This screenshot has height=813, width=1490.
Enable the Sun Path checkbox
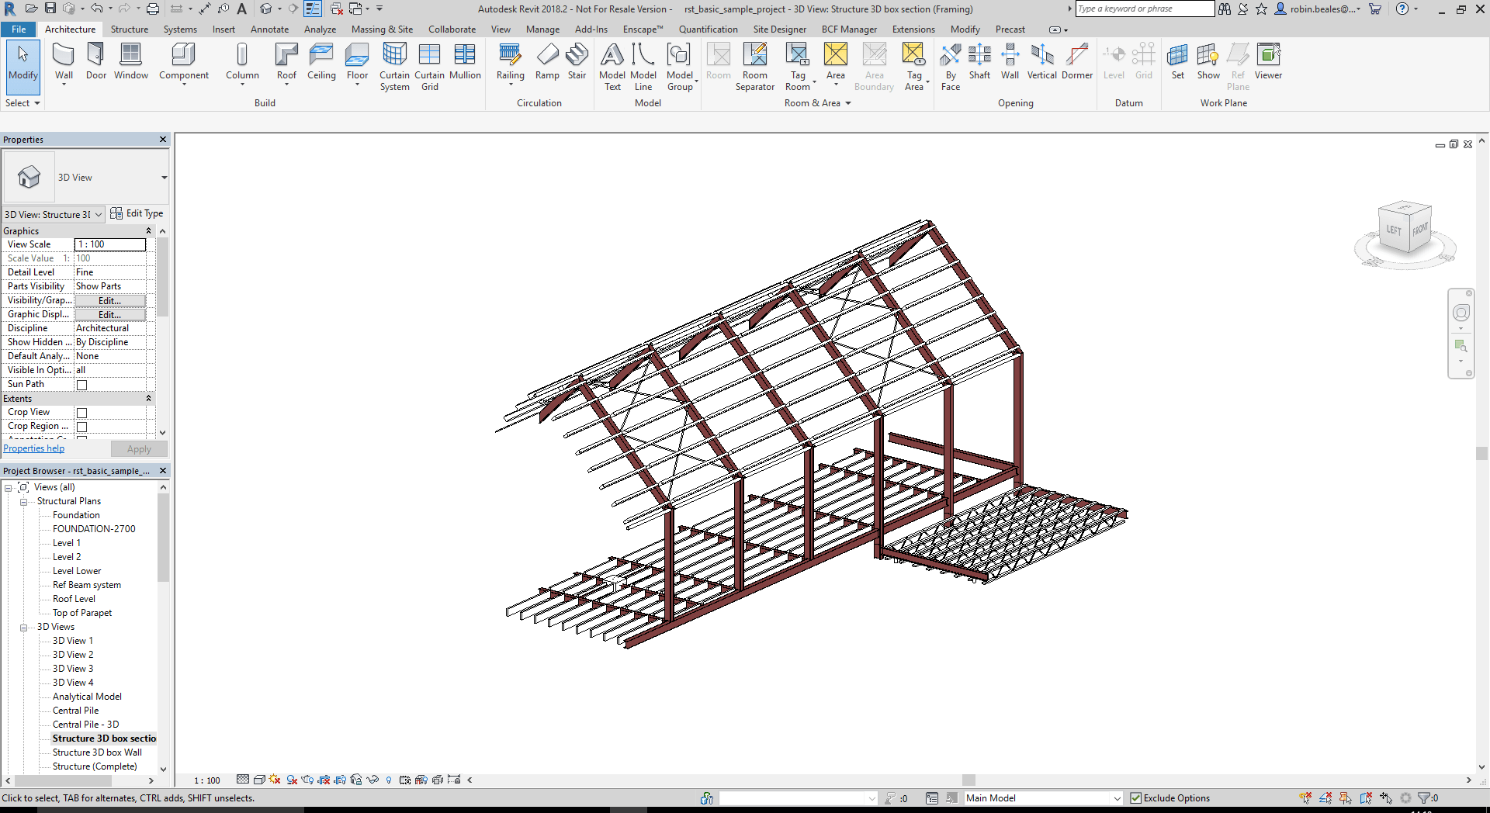[81, 385]
